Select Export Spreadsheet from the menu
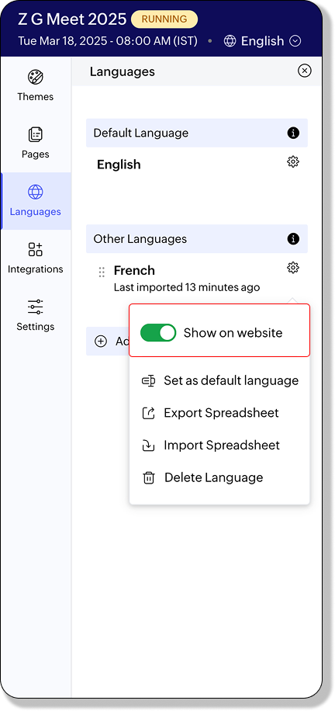 pyautogui.click(x=210, y=413)
